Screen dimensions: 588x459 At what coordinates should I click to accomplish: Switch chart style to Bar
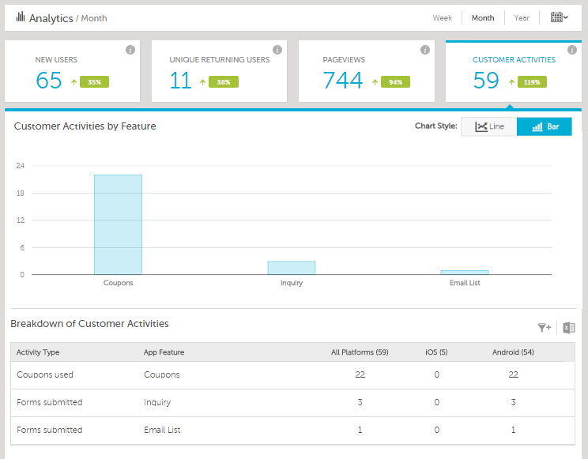click(x=545, y=126)
